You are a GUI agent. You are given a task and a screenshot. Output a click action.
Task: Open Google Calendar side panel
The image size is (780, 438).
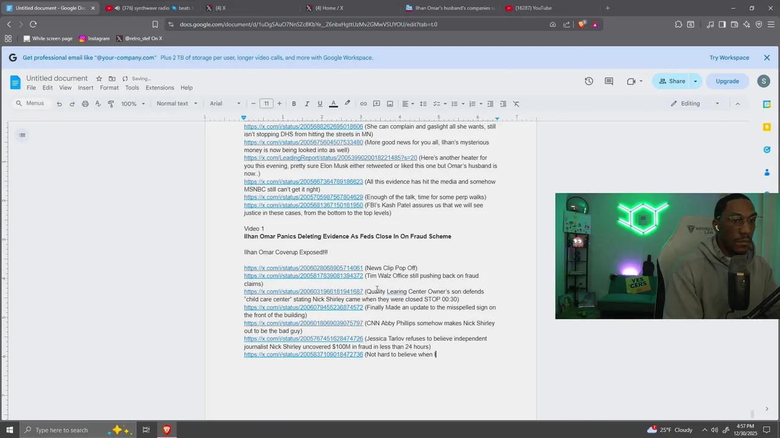(767, 104)
